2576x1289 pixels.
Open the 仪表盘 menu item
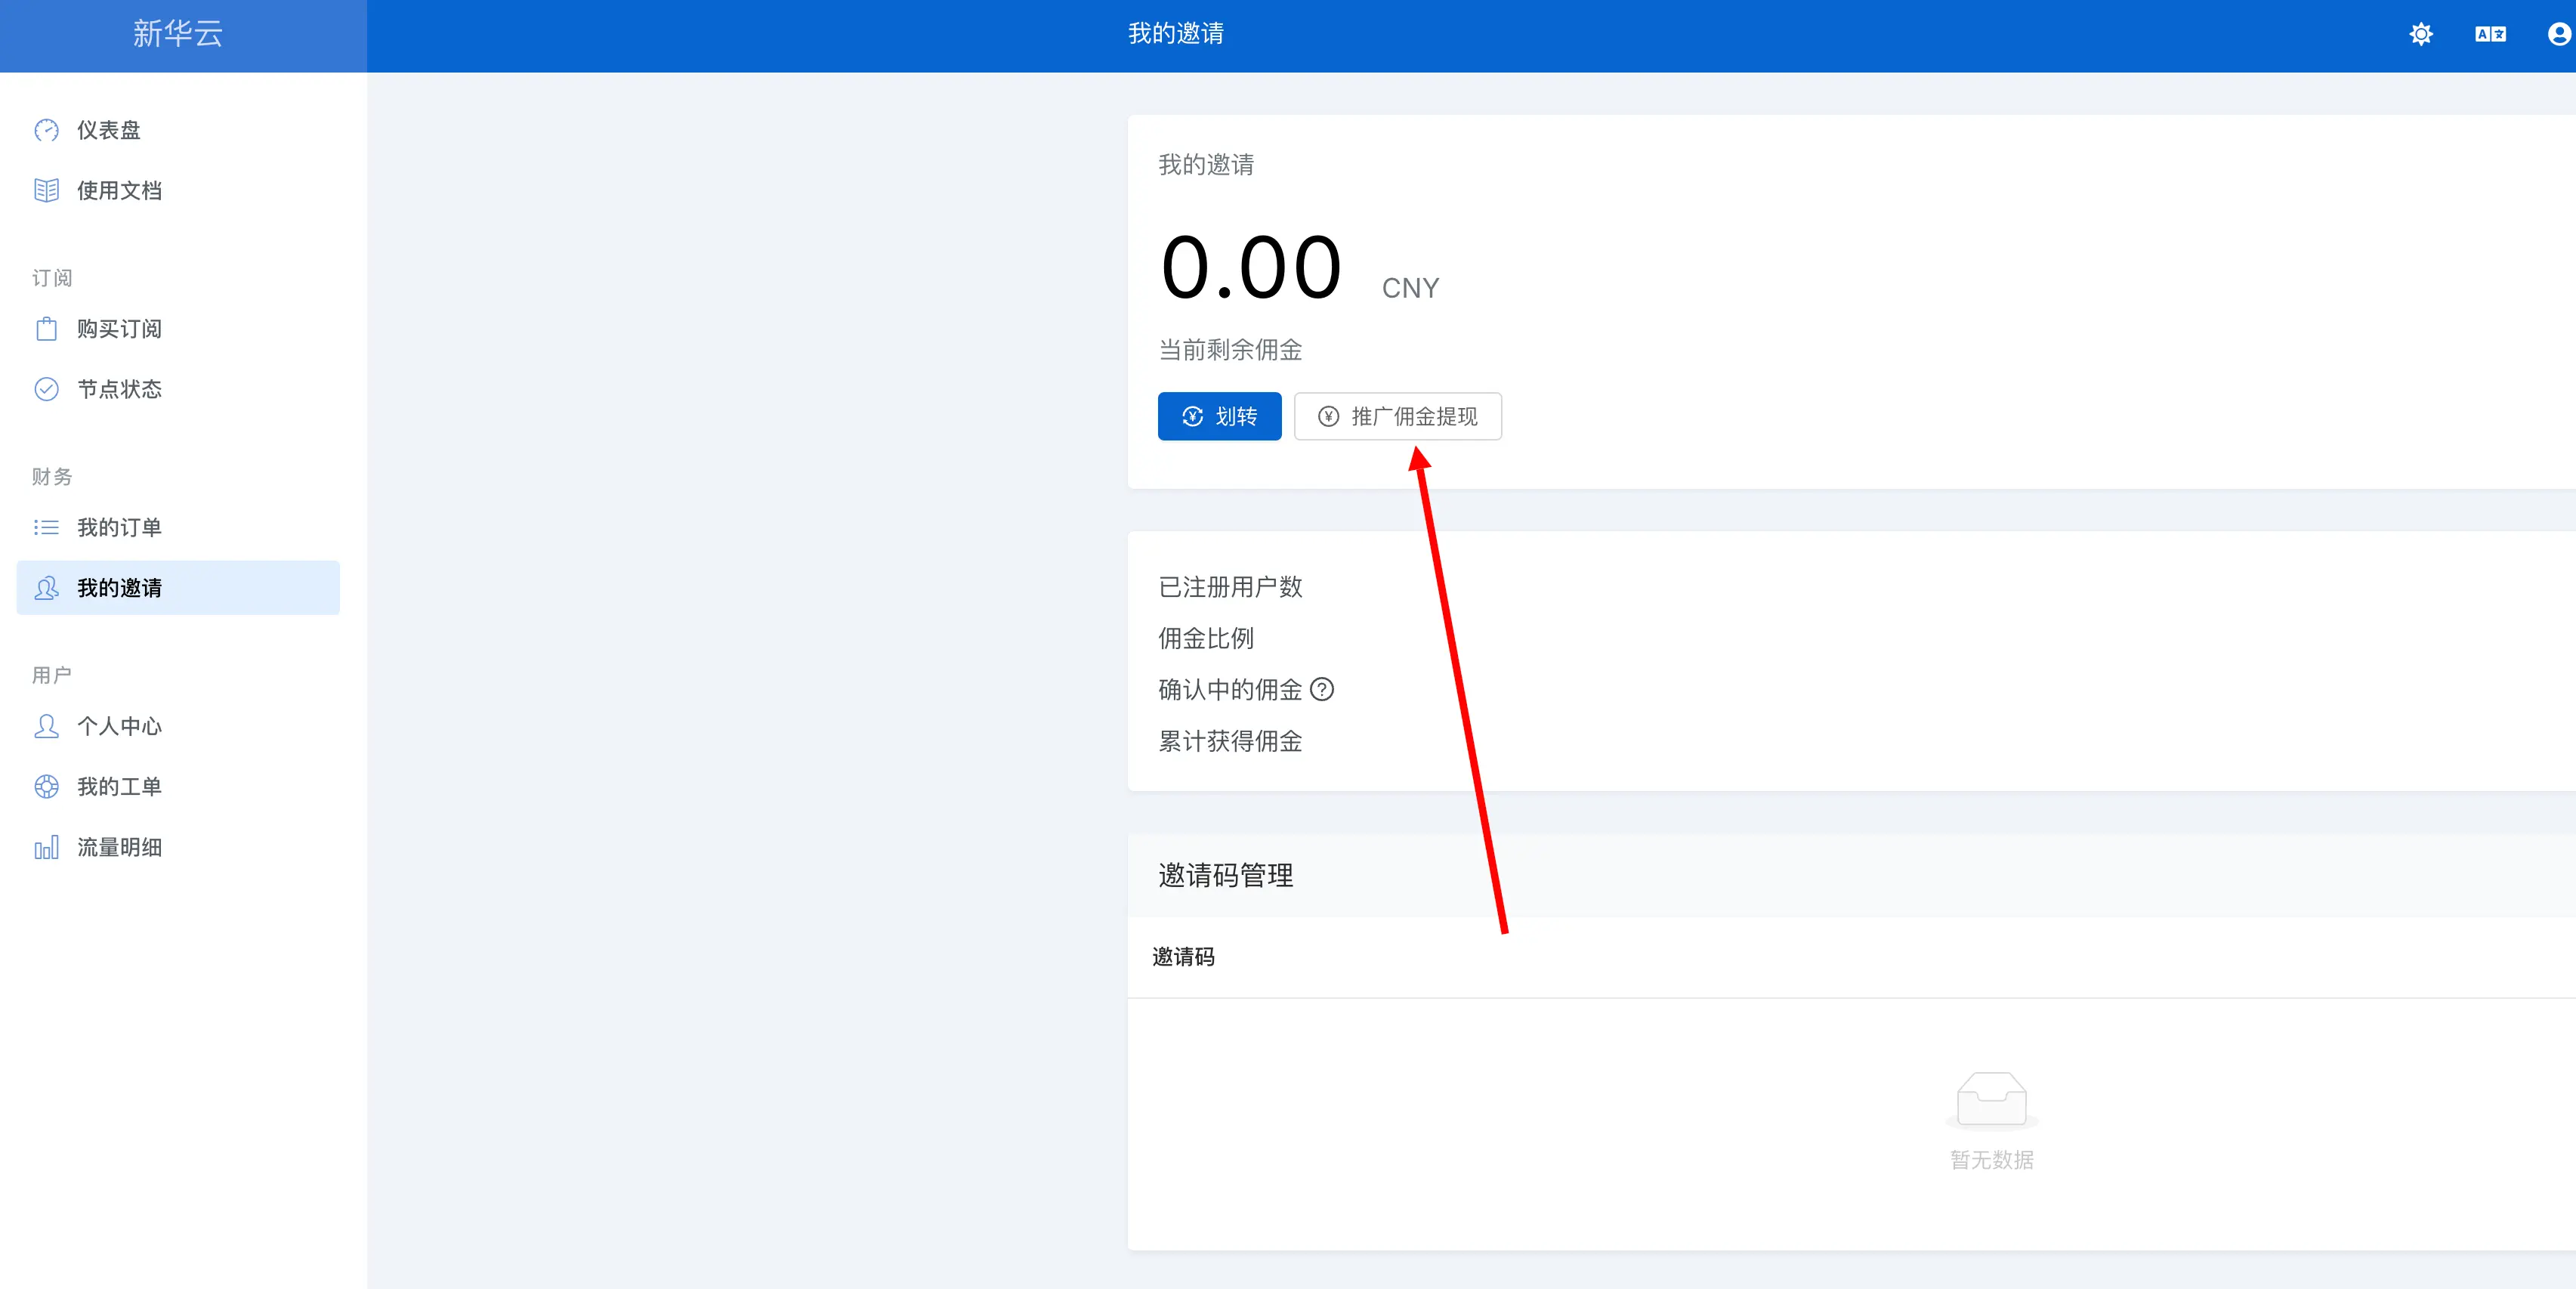[178, 130]
